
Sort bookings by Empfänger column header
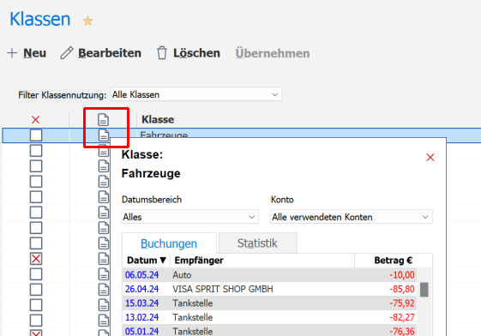[x=199, y=261]
